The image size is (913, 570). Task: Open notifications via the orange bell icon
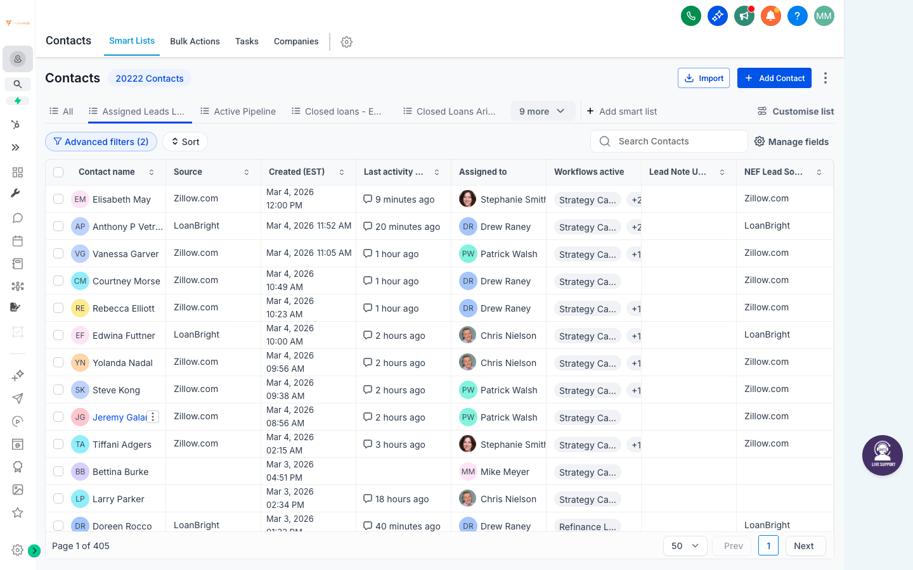(770, 15)
